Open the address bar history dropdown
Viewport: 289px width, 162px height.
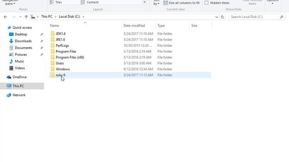click(x=217, y=17)
